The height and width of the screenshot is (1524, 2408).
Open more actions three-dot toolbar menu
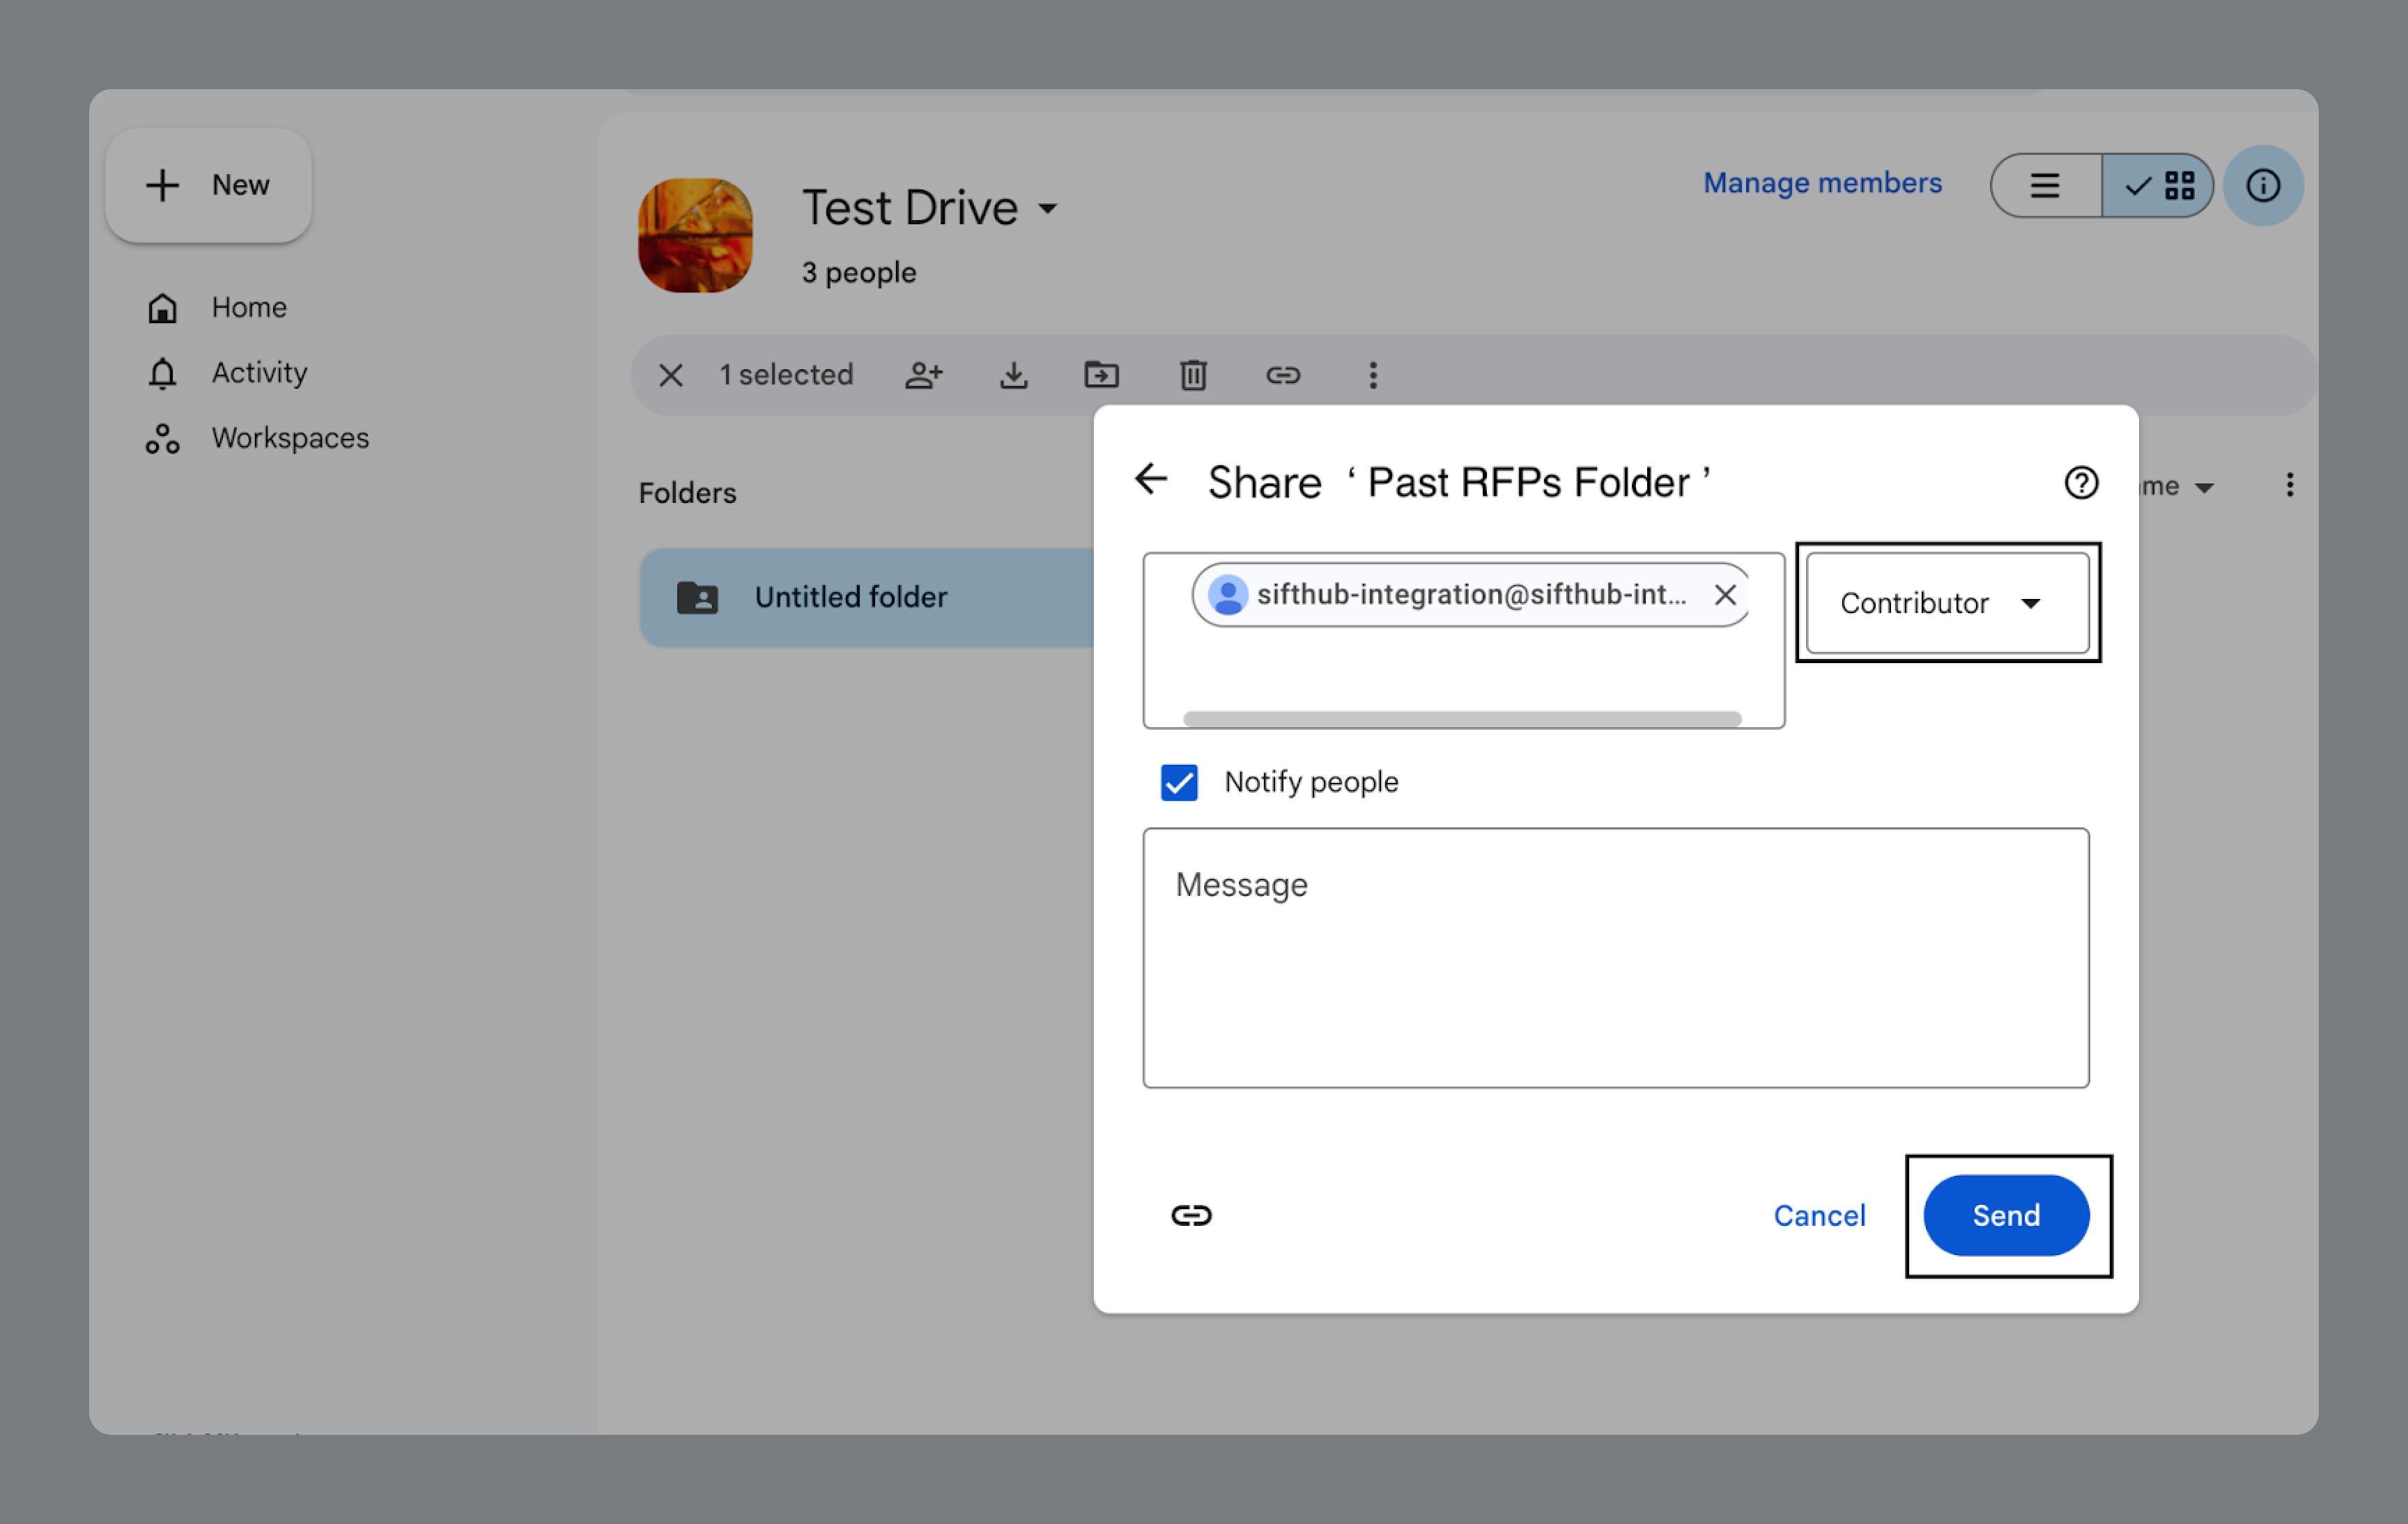coord(1372,375)
